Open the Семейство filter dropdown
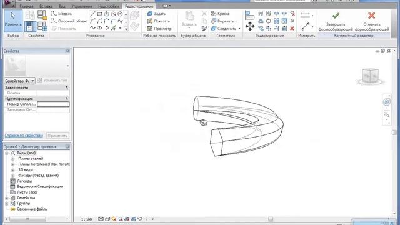This screenshot has height=225, width=400. coord(19,81)
